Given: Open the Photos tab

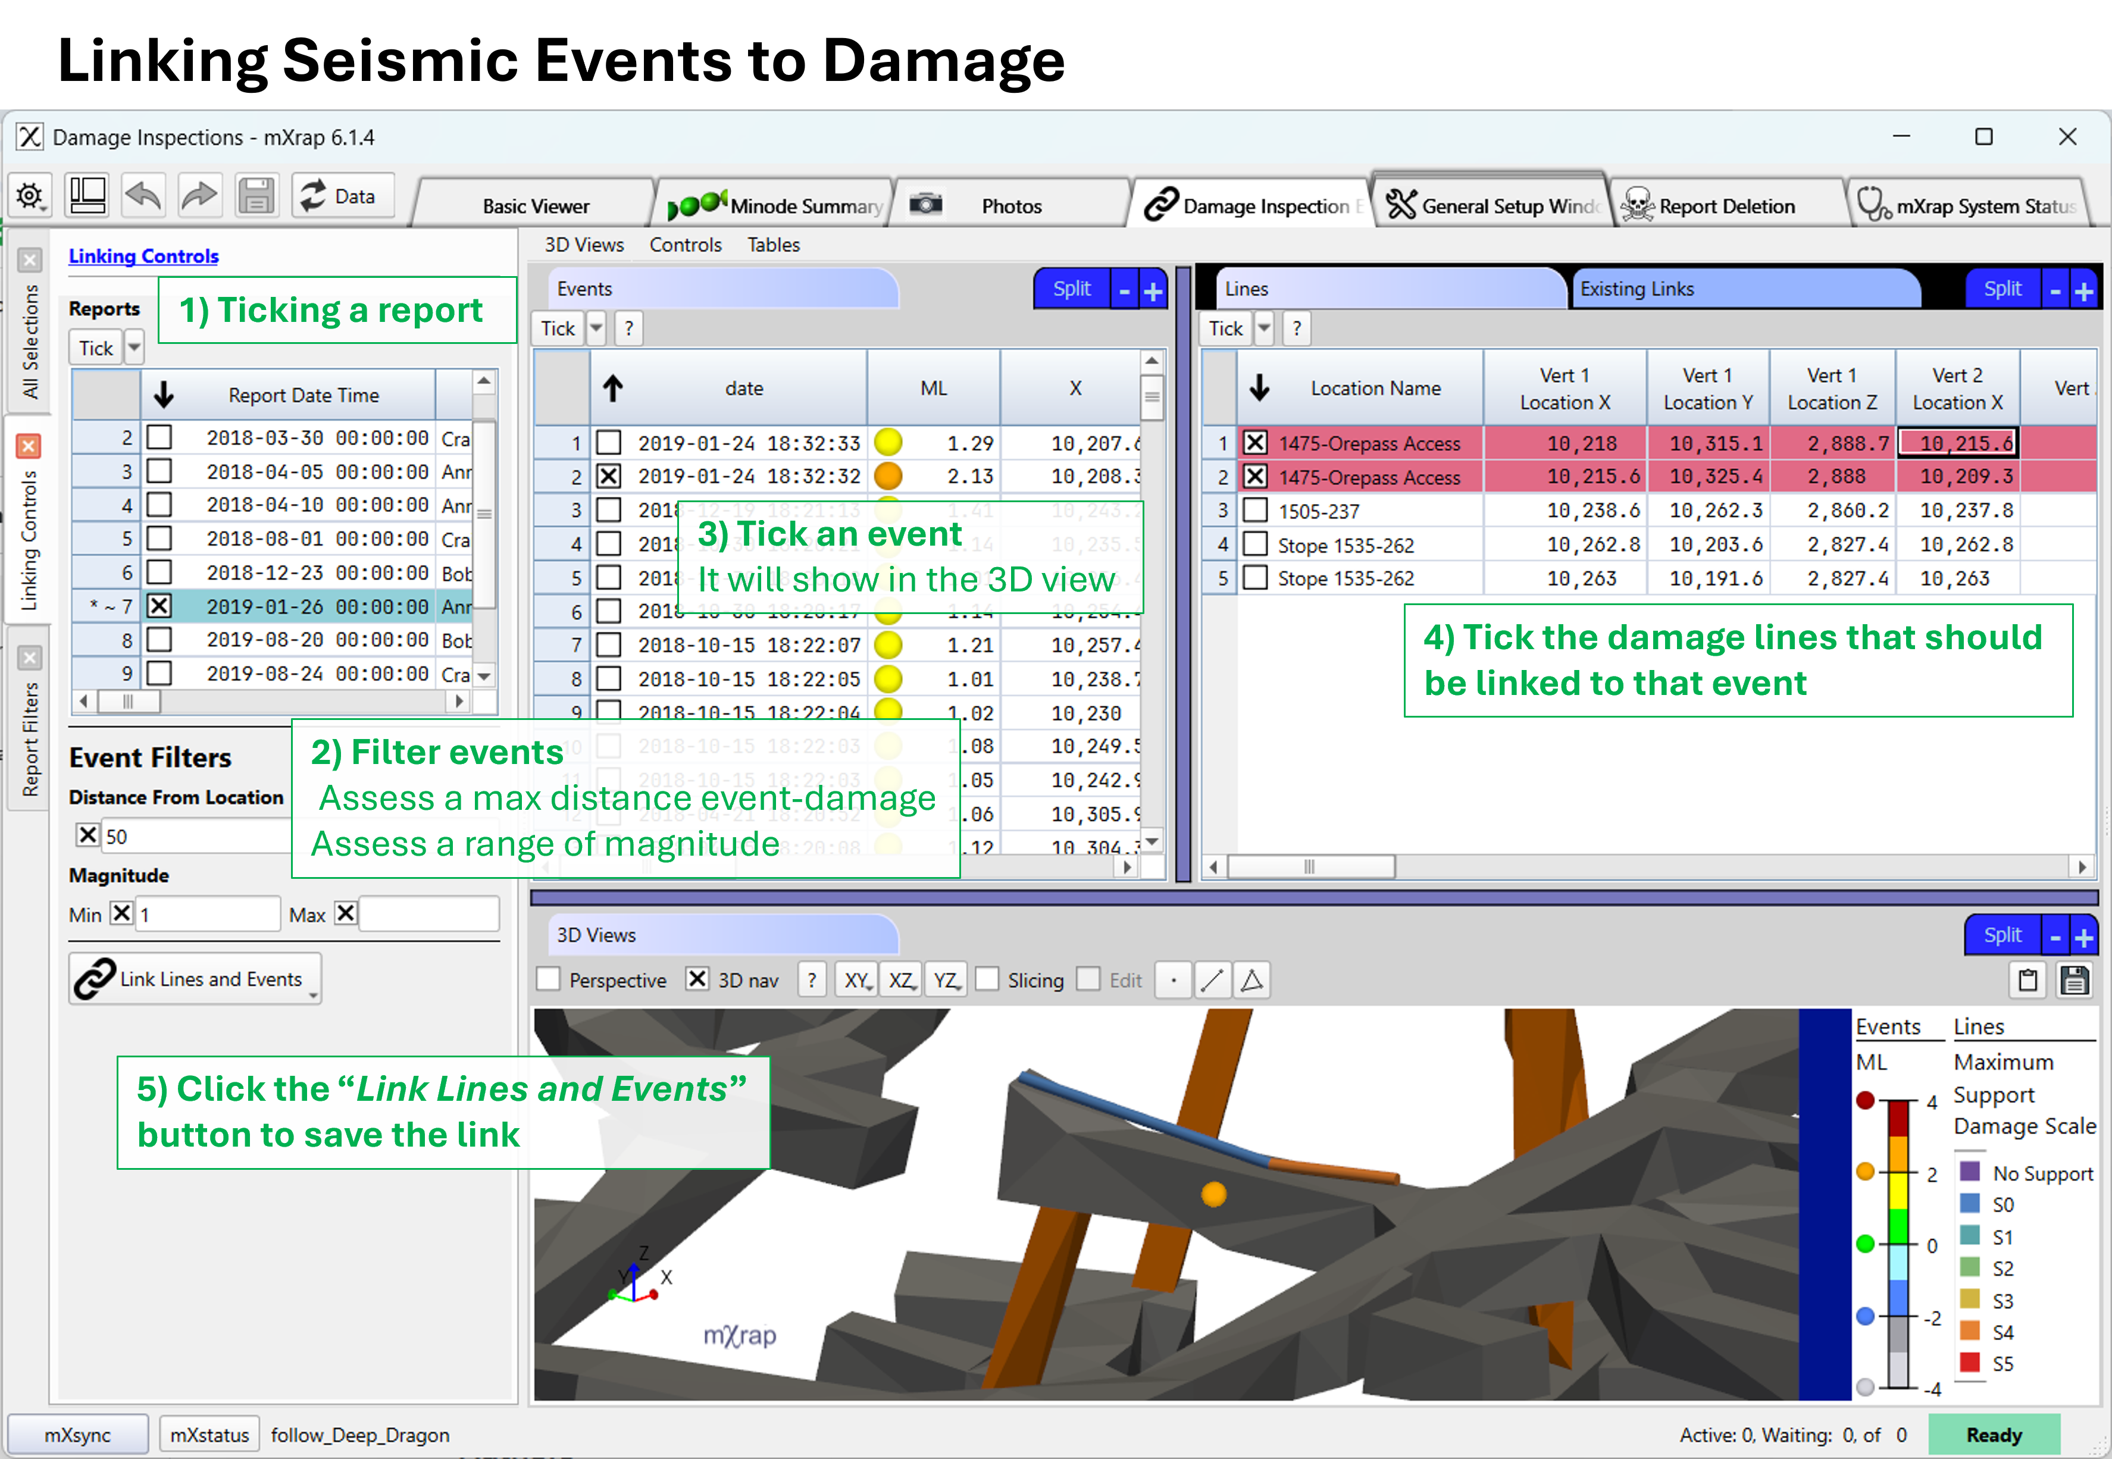Looking at the screenshot, I should click(1011, 206).
